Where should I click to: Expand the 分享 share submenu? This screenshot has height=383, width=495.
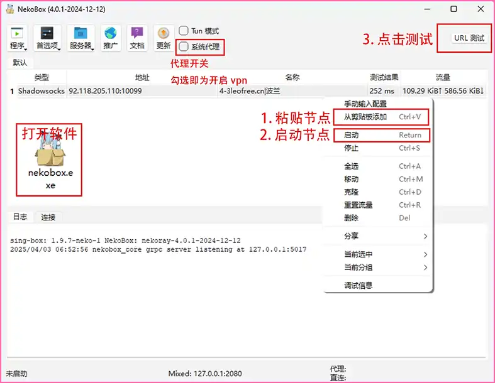point(378,236)
